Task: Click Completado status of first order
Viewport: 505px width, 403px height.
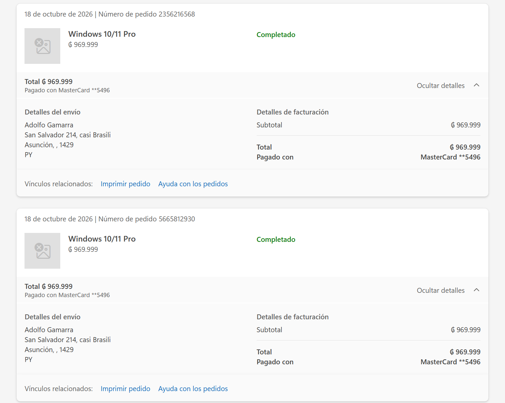Action: coord(276,35)
